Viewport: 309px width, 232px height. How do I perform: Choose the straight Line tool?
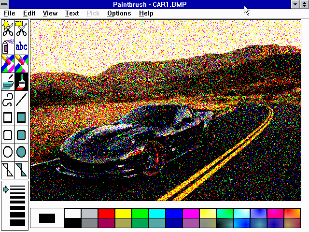pos(21,100)
